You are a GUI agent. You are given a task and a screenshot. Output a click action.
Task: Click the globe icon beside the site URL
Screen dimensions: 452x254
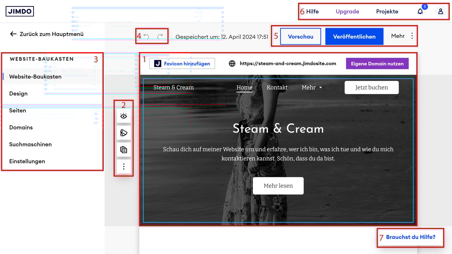[232, 63]
